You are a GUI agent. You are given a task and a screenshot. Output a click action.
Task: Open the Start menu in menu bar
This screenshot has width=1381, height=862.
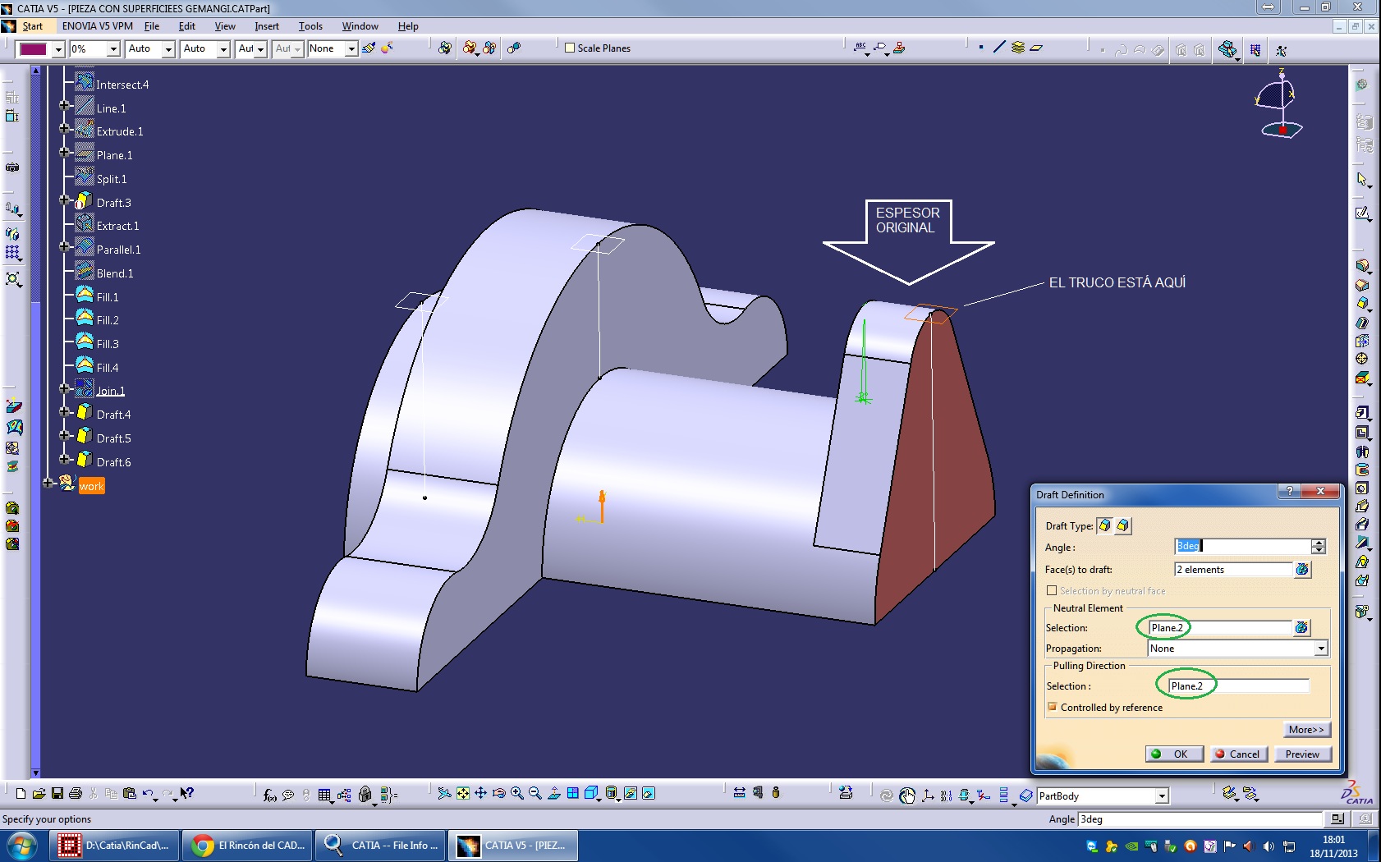click(32, 26)
